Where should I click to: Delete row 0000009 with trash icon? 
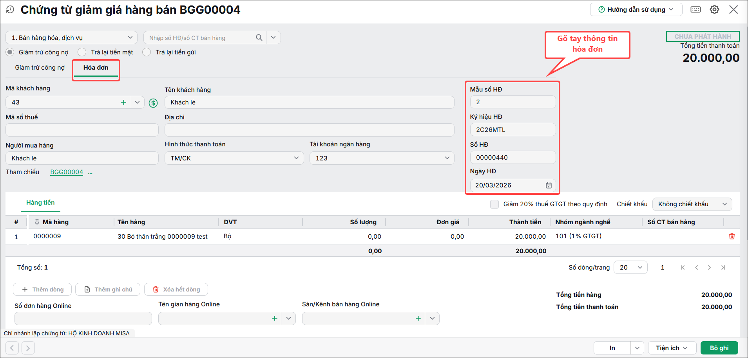click(x=732, y=236)
